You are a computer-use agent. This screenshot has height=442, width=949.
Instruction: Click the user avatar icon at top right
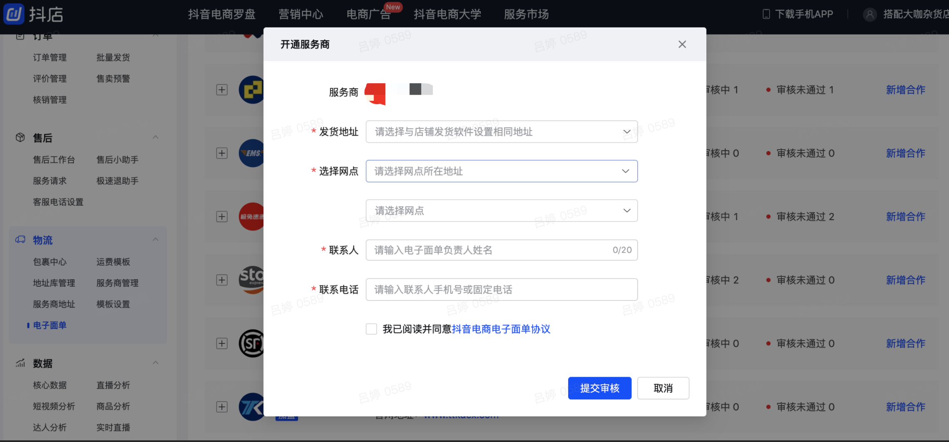pyautogui.click(x=870, y=15)
